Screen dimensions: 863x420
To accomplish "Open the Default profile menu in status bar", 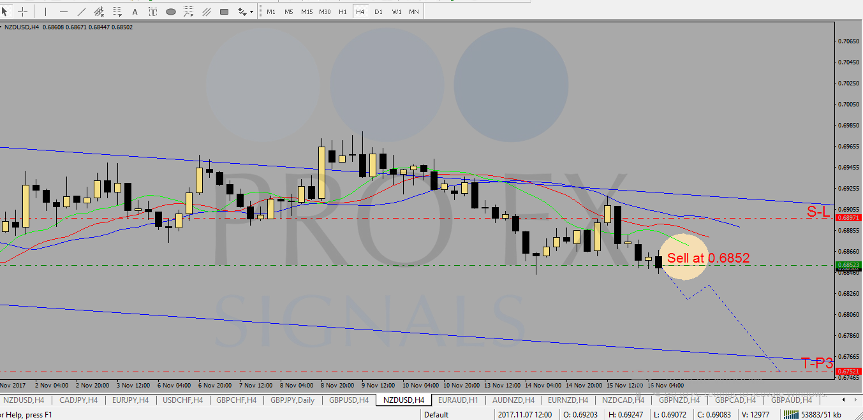I will tap(436, 415).
